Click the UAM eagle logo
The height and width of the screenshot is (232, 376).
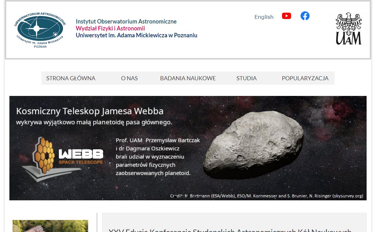click(x=349, y=29)
